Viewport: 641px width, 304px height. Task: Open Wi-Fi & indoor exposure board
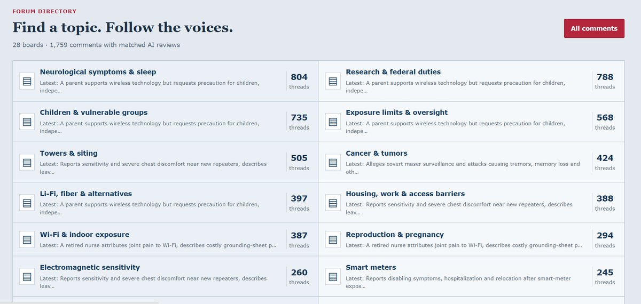point(84,235)
